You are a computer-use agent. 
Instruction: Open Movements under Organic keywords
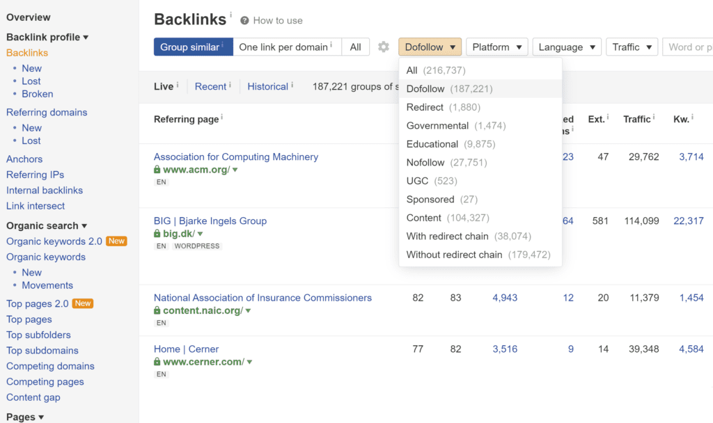click(x=47, y=285)
